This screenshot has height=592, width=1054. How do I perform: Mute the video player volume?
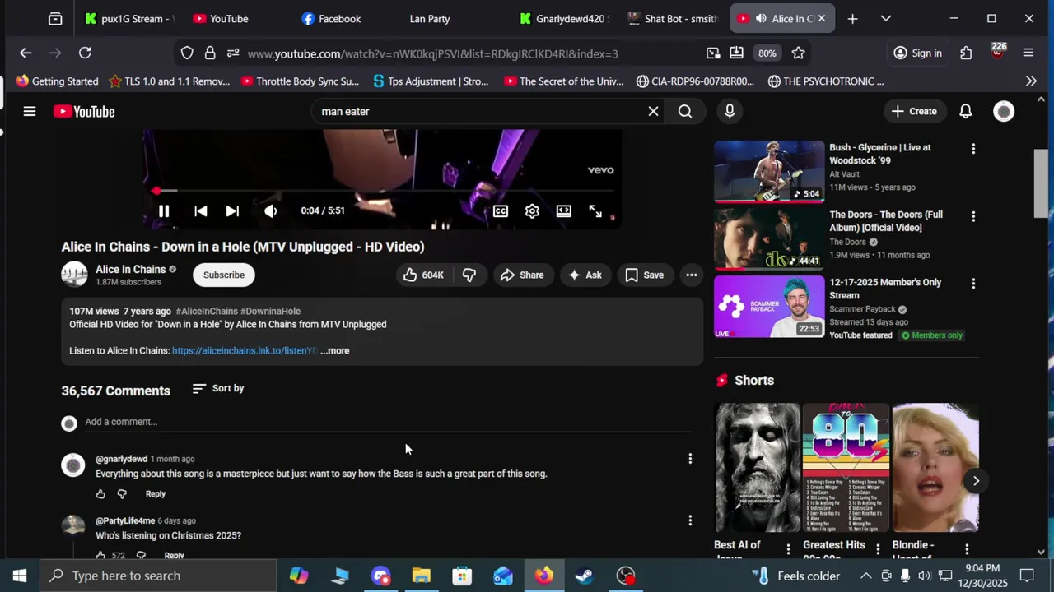[x=270, y=211]
